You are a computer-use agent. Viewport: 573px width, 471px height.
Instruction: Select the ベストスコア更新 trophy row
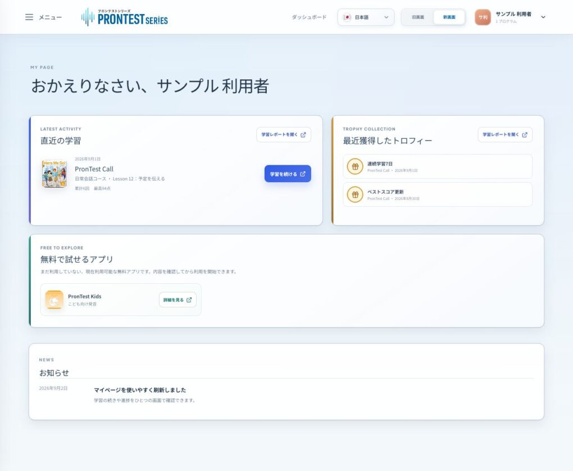point(438,194)
